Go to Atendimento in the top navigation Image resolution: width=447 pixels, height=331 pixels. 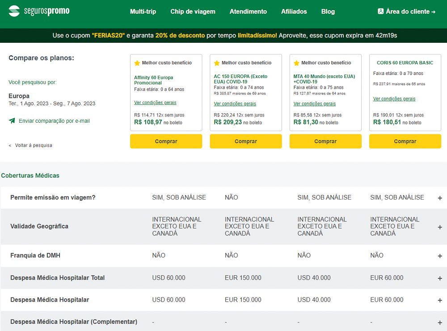pos(248,12)
